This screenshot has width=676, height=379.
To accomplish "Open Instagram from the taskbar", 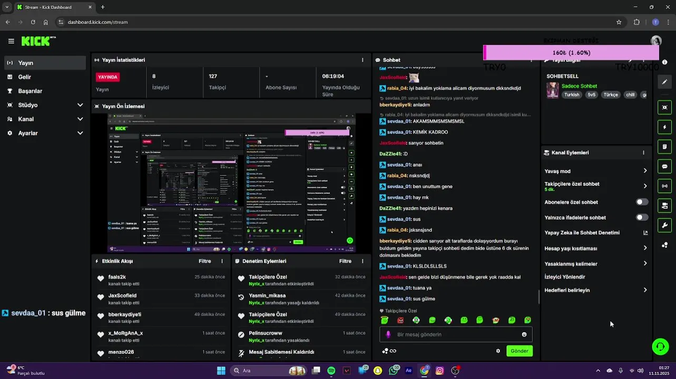I will 439,371.
